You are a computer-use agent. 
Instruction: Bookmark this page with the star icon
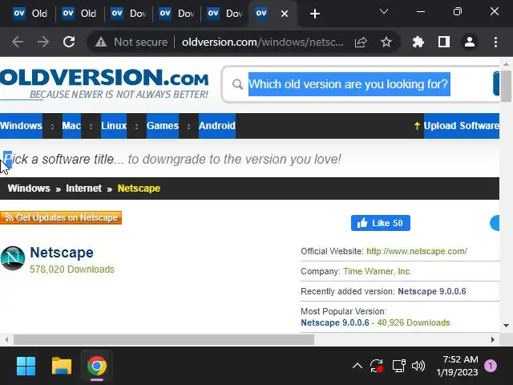[x=386, y=42]
